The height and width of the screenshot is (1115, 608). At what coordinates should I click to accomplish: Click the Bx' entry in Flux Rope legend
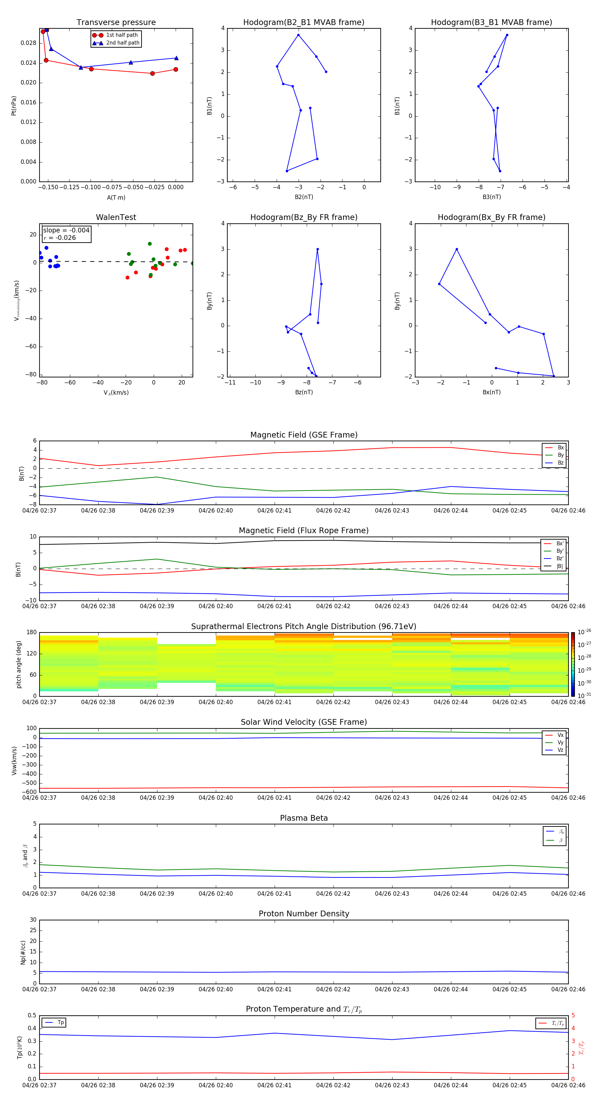554,544
